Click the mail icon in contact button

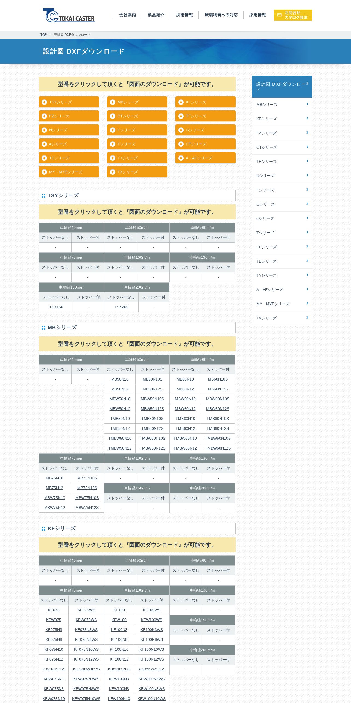pos(279,15)
